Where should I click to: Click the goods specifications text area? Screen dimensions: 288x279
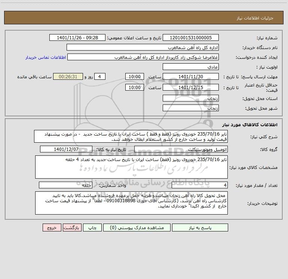click(x=131, y=167)
